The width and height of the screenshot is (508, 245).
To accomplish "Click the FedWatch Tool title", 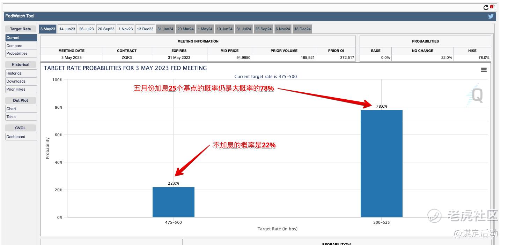I will (x=20, y=16).
